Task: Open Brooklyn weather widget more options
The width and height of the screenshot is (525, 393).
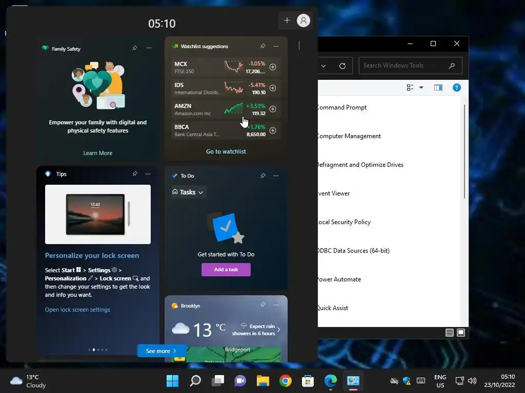Action: [276, 305]
